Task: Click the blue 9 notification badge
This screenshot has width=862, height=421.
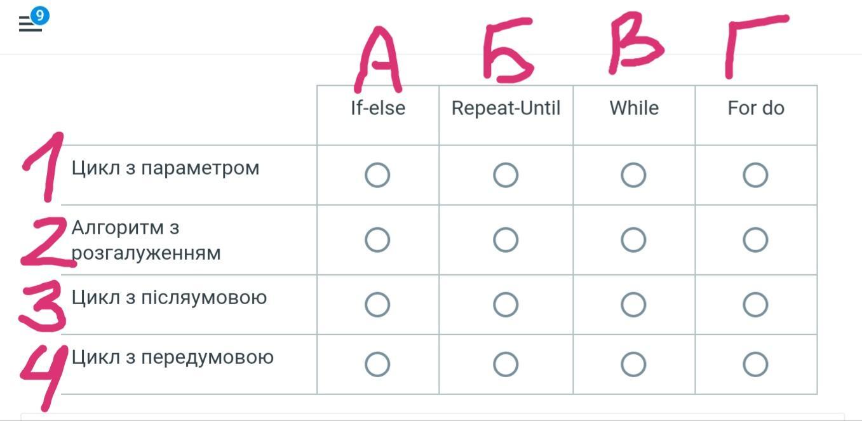Action: 40,15
